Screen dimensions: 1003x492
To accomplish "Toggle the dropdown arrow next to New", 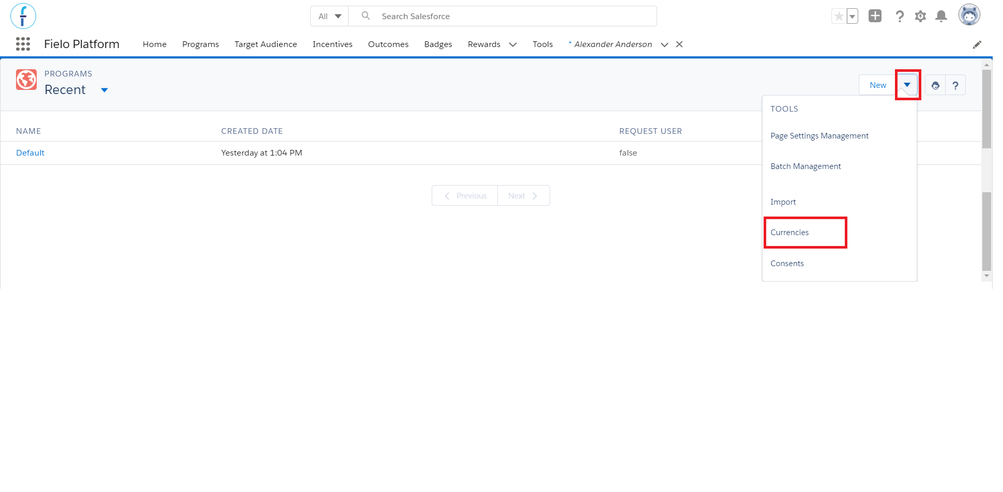I will 907,85.
